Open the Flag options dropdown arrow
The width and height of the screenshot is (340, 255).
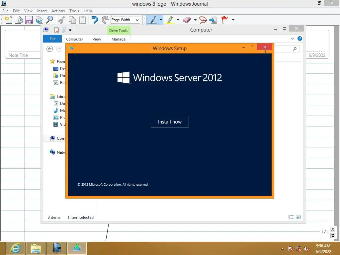(233, 20)
